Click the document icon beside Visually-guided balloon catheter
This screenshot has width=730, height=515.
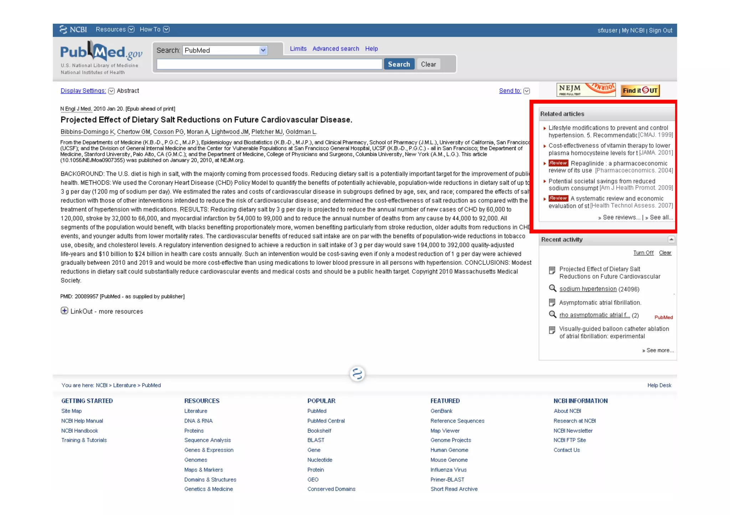(x=552, y=330)
